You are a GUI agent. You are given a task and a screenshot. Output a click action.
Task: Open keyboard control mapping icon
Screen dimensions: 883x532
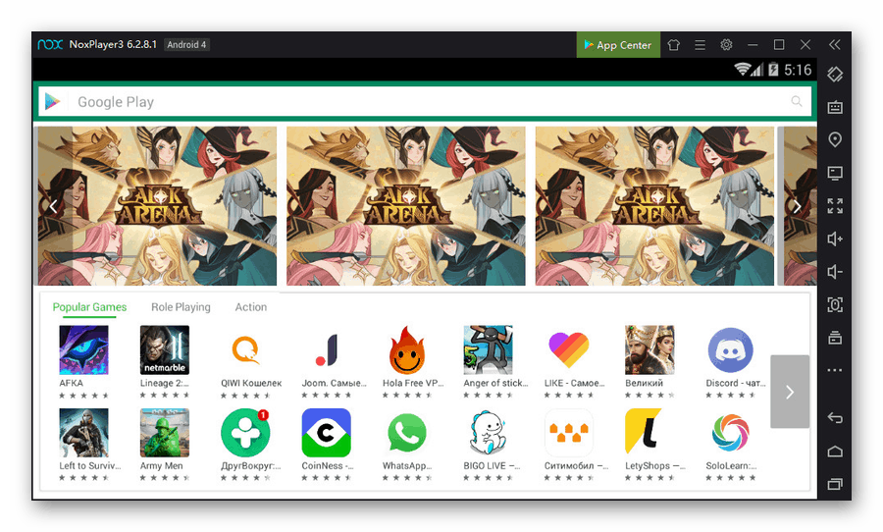[x=835, y=107]
